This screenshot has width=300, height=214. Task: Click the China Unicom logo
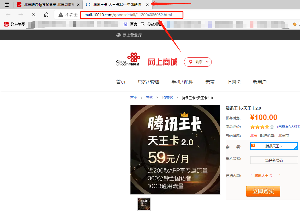(128, 59)
